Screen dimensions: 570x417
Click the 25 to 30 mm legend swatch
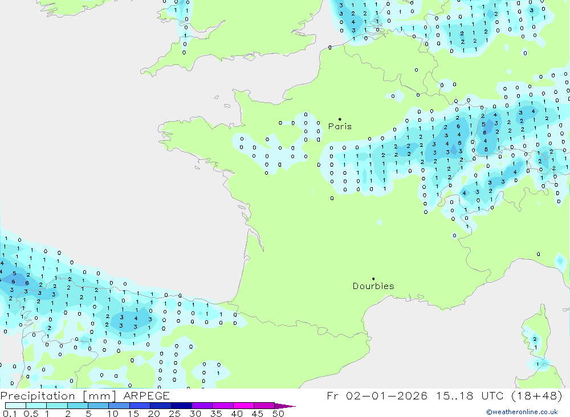click(x=181, y=406)
